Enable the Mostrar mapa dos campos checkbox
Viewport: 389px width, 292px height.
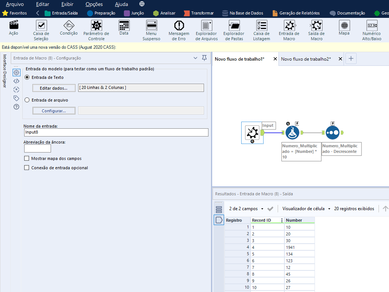(26, 158)
